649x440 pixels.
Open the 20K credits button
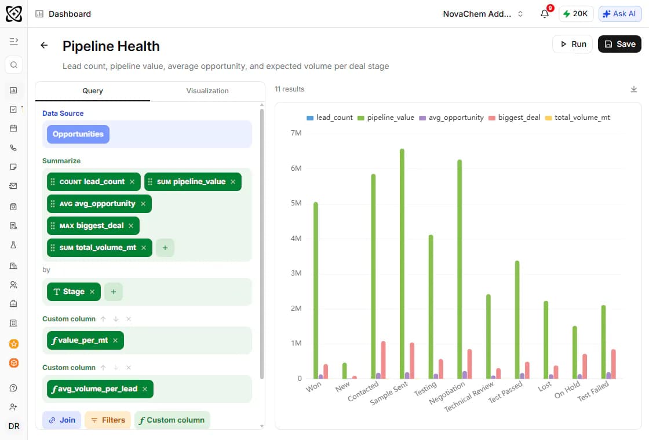point(576,14)
